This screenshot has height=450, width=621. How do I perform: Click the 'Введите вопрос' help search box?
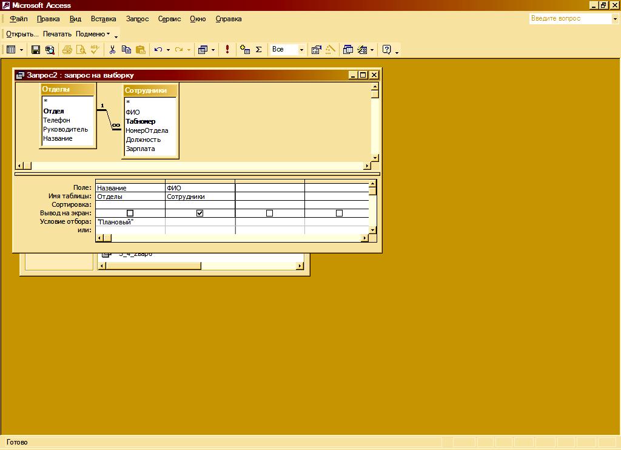[x=570, y=18]
